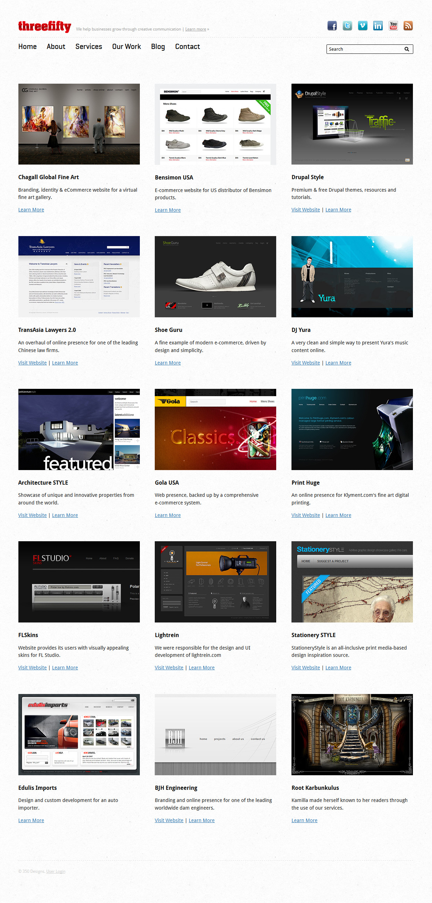Open the Print Huge thumbnail
The width and height of the screenshot is (432, 903).
352,429
